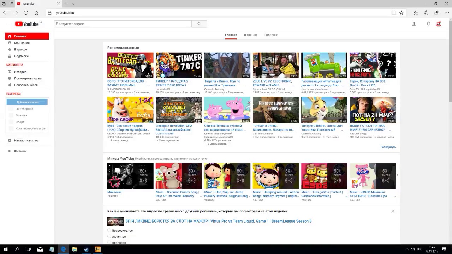The image size is (452, 254).
Task: Switch to the В тренде top tab
Action: click(250, 35)
